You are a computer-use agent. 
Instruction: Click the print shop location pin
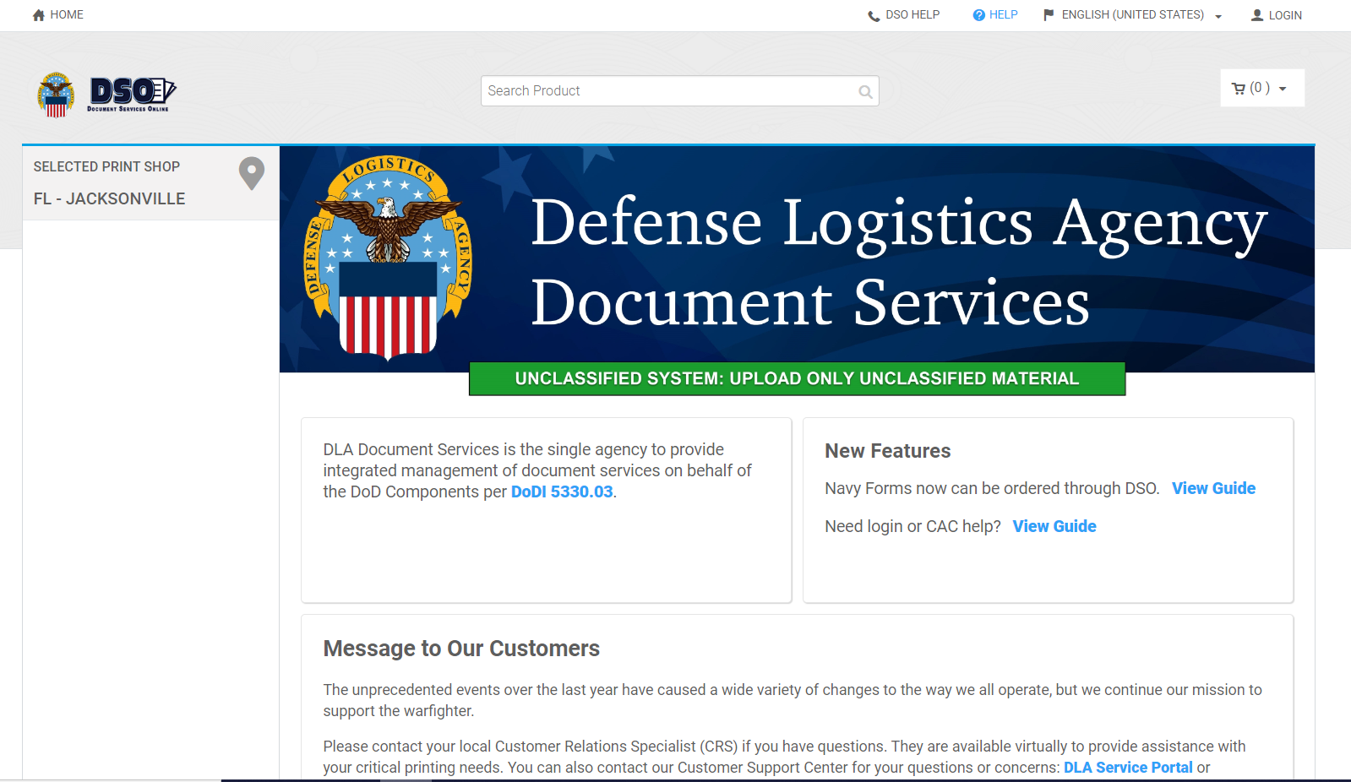tap(252, 174)
